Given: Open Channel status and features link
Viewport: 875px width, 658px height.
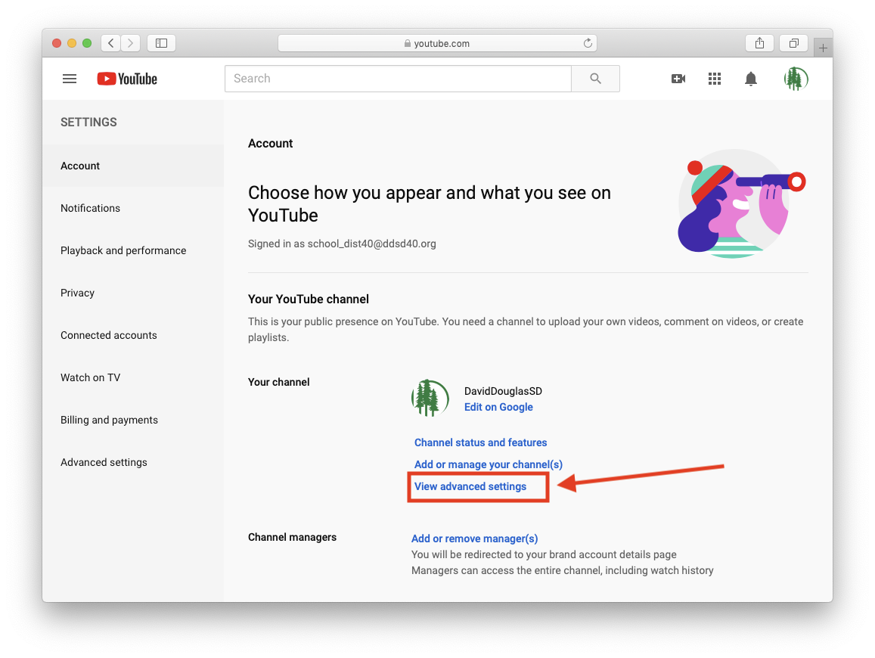Looking at the screenshot, I should pyautogui.click(x=480, y=442).
